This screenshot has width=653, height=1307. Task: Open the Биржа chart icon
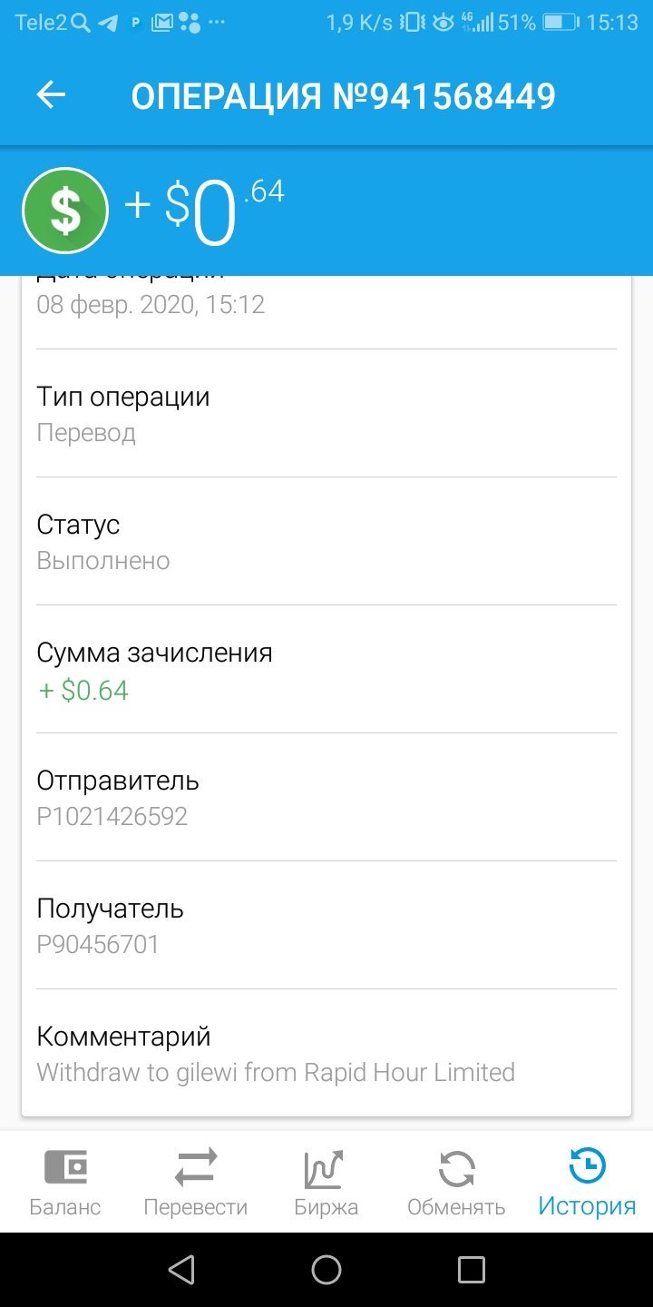tap(325, 1169)
